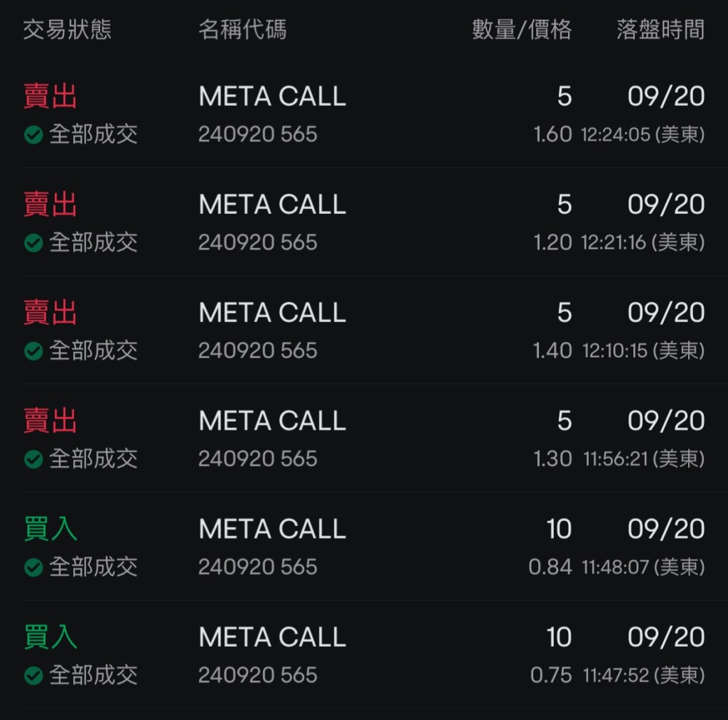Click green check icon on 12:24:05 sell order
Screen dimensions: 728x720
33,134
